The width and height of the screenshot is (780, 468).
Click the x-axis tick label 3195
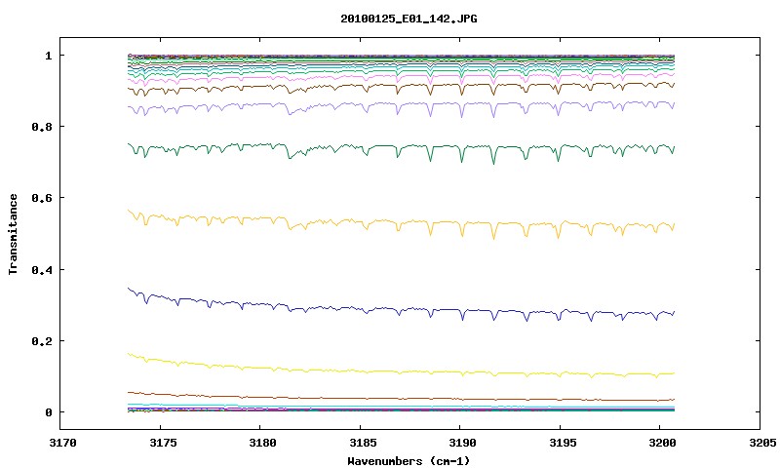[563, 443]
